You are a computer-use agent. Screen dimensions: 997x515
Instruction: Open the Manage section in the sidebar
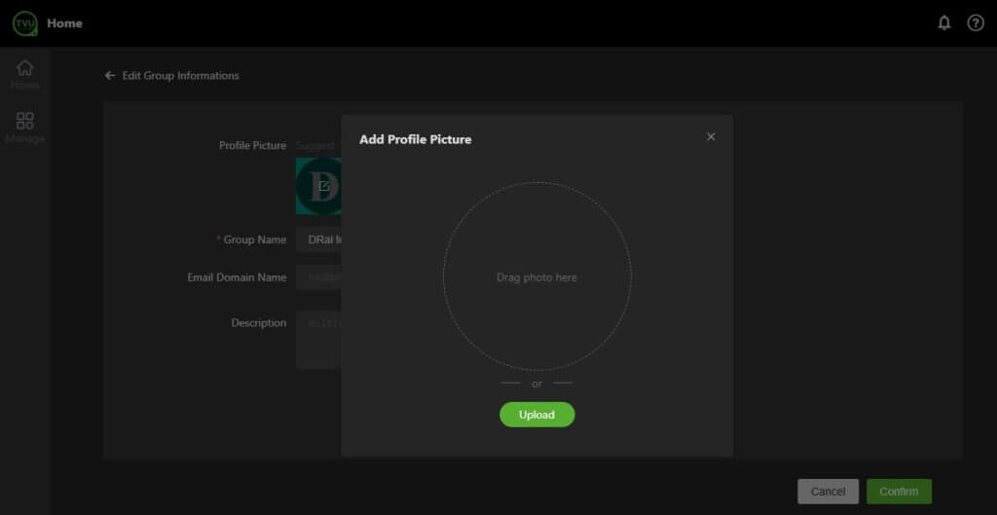[x=25, y=127]
